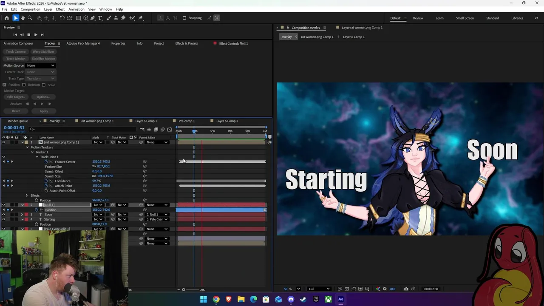Select the Pen tool

pos(93,18)
